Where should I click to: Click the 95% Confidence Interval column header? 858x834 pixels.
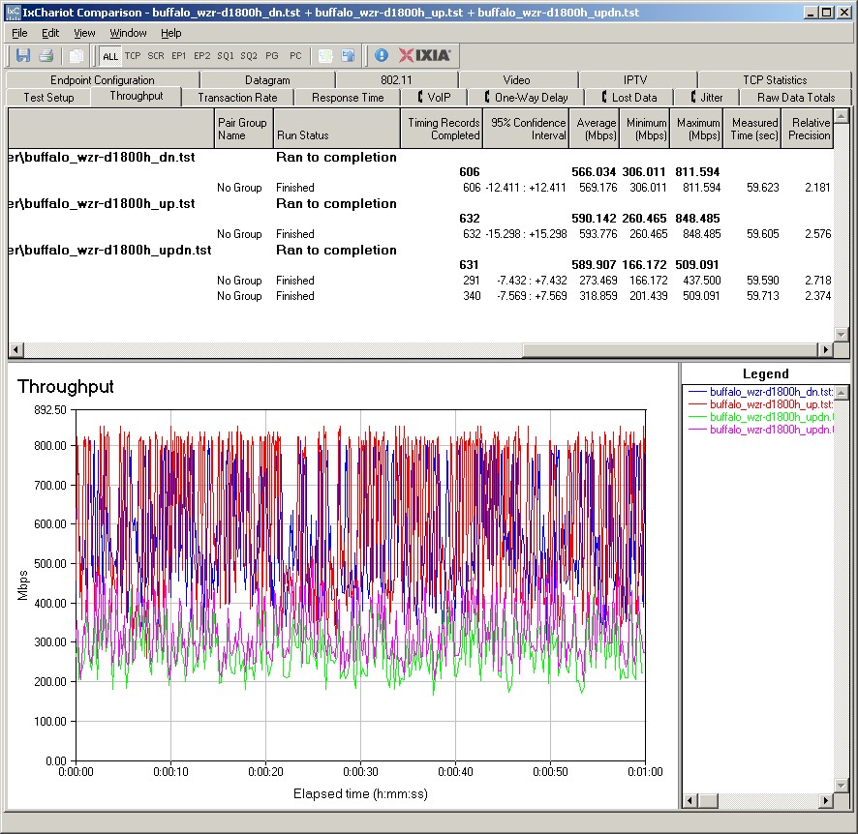(526, 129)
